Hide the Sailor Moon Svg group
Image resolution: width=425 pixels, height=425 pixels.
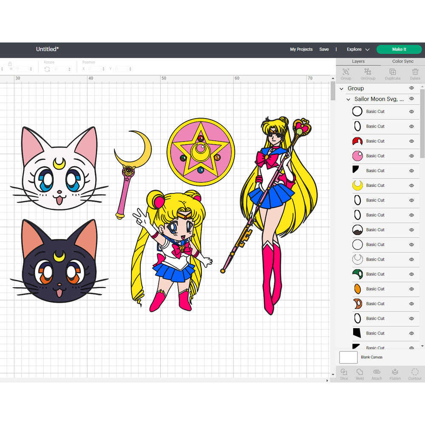click(x=411, y=99)
